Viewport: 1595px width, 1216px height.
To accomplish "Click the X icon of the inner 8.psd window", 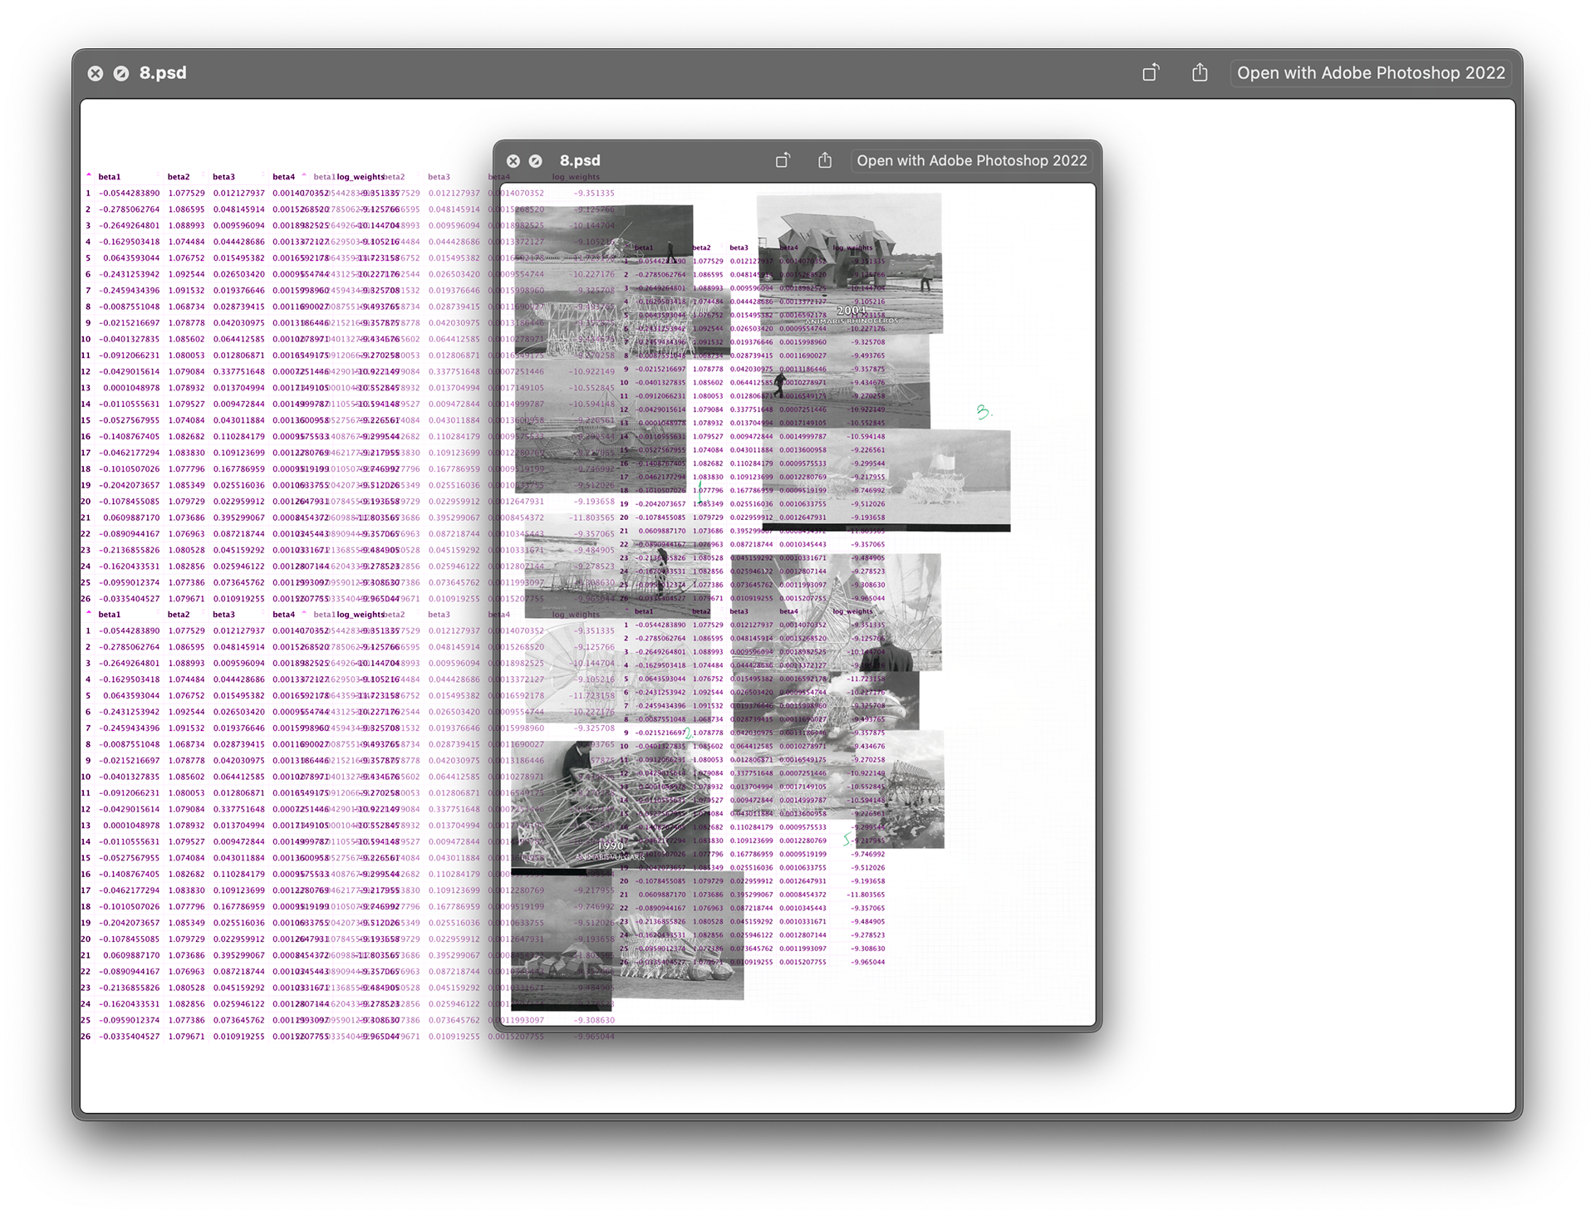I will click(x=513, y=161).
